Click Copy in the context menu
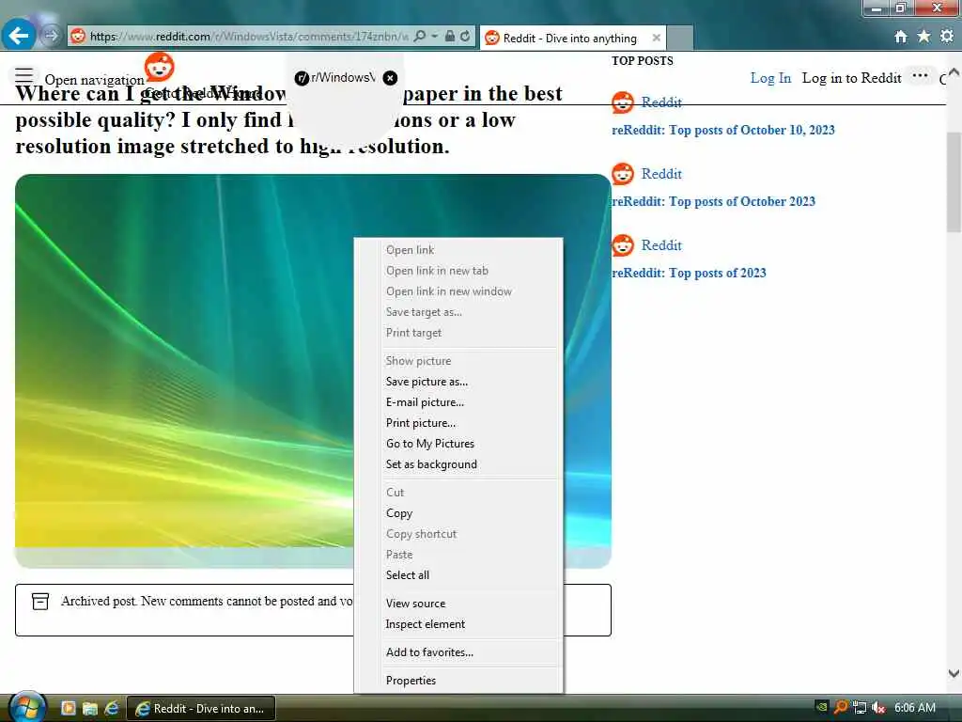 point(398,513)
